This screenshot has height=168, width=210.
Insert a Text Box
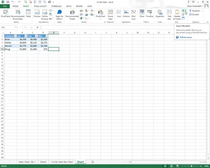[169, 15]
